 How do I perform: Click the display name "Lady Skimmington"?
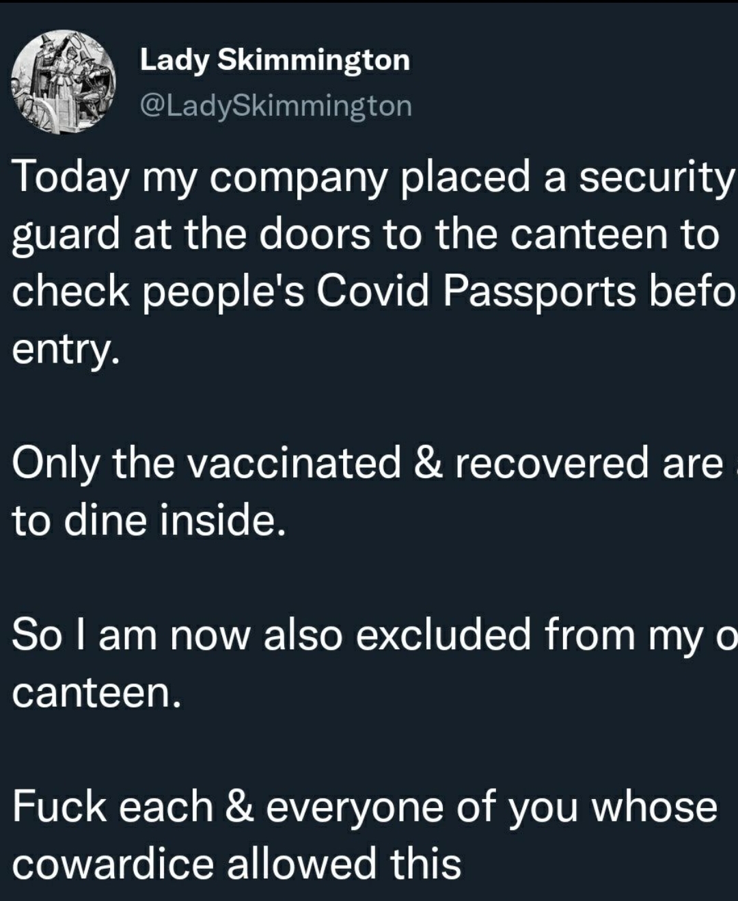(x=275, y=60)
